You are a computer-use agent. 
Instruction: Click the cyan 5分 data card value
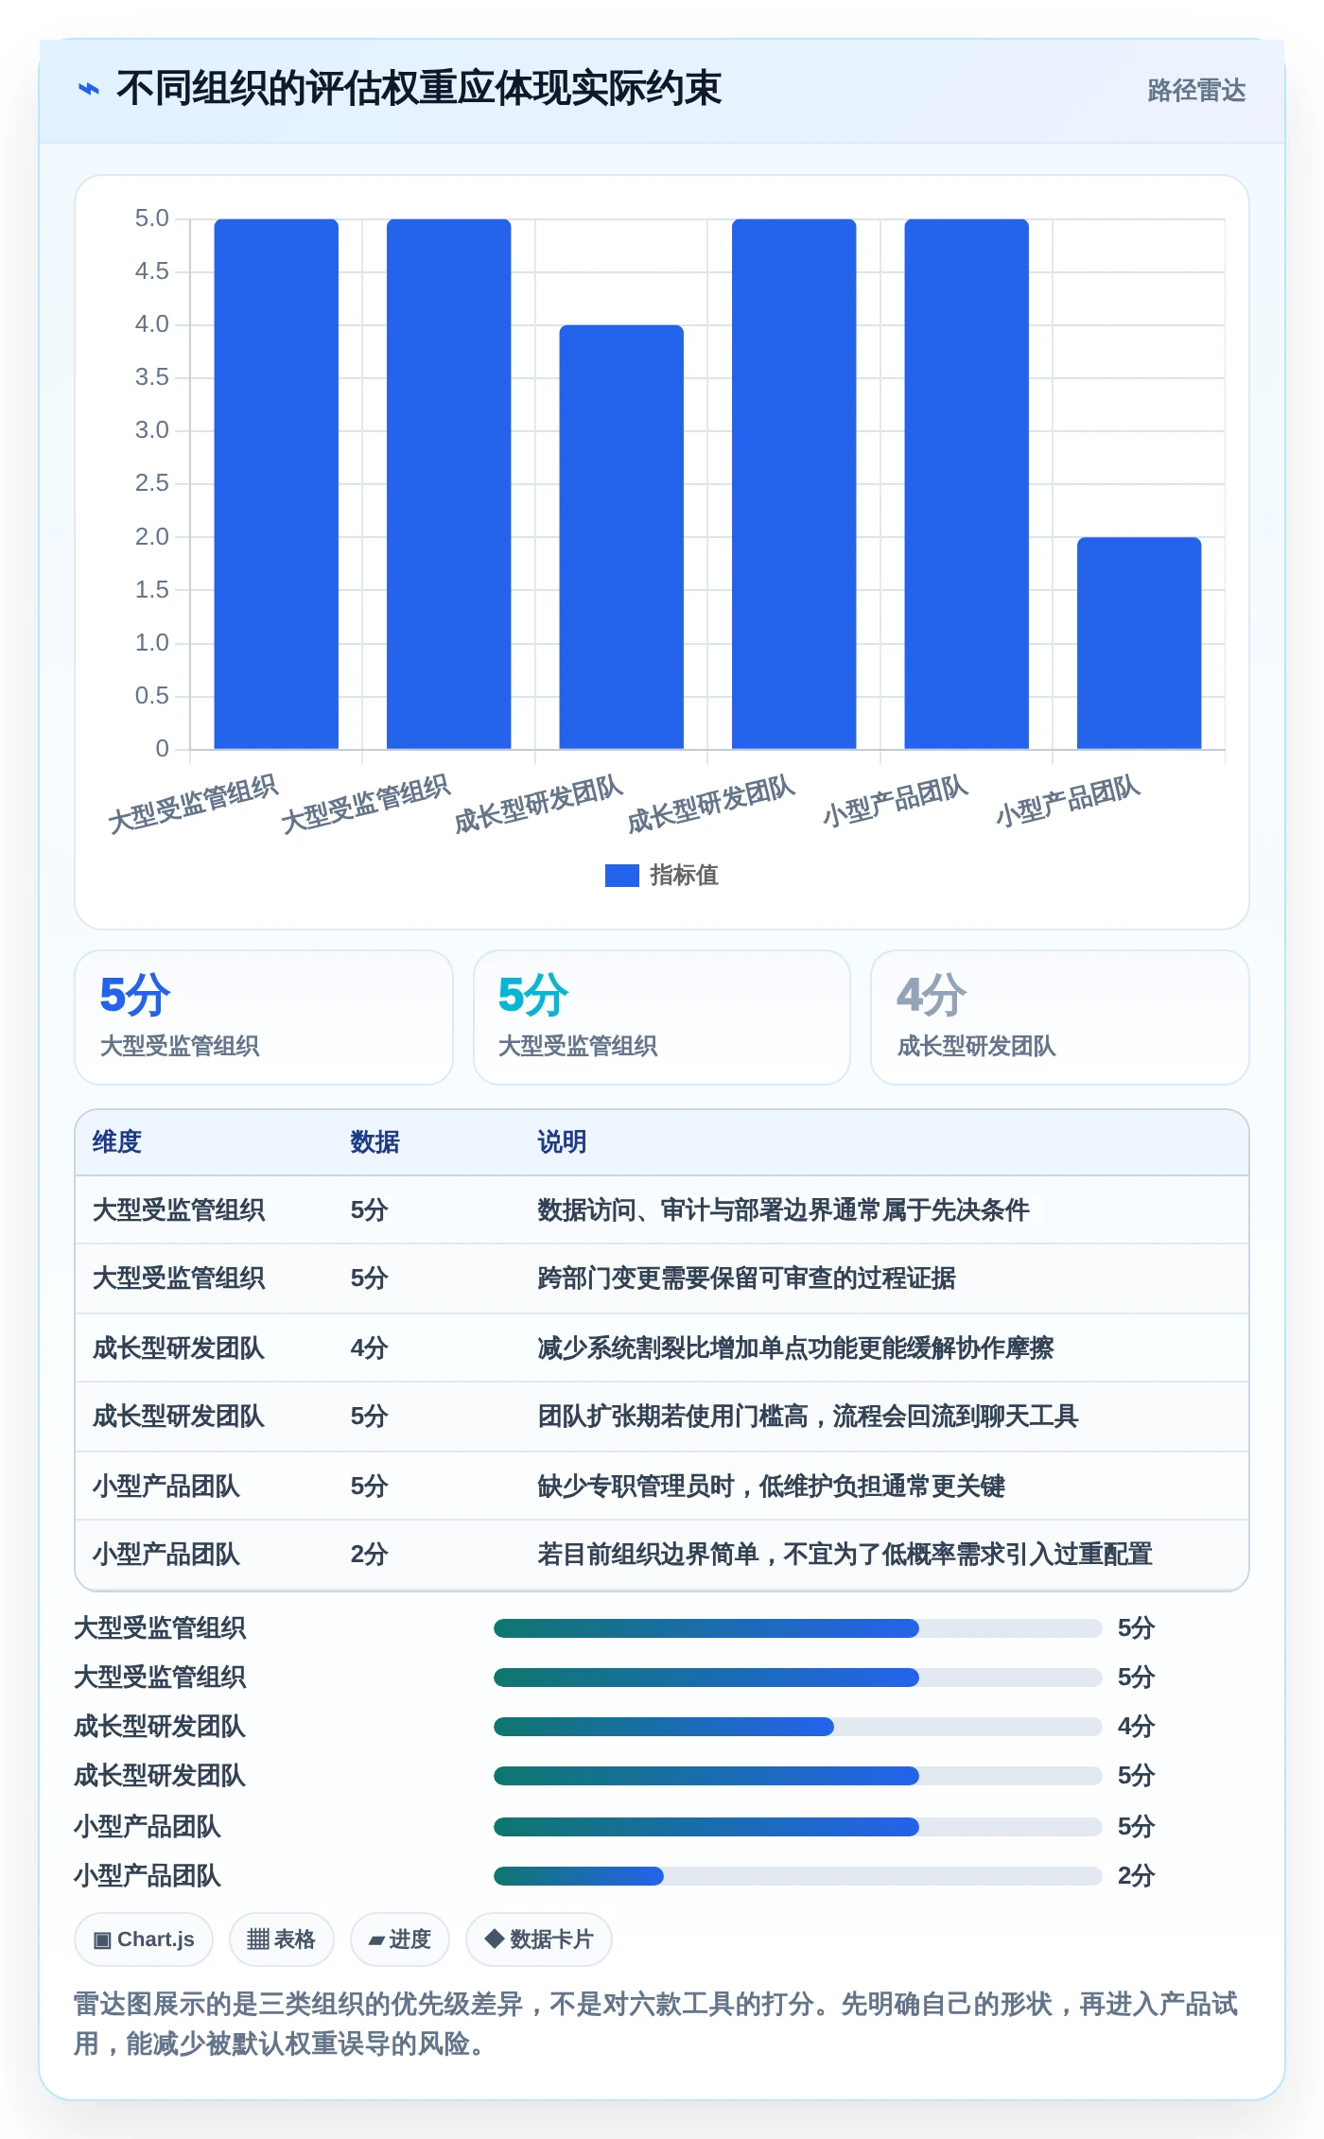click(533, 995)
